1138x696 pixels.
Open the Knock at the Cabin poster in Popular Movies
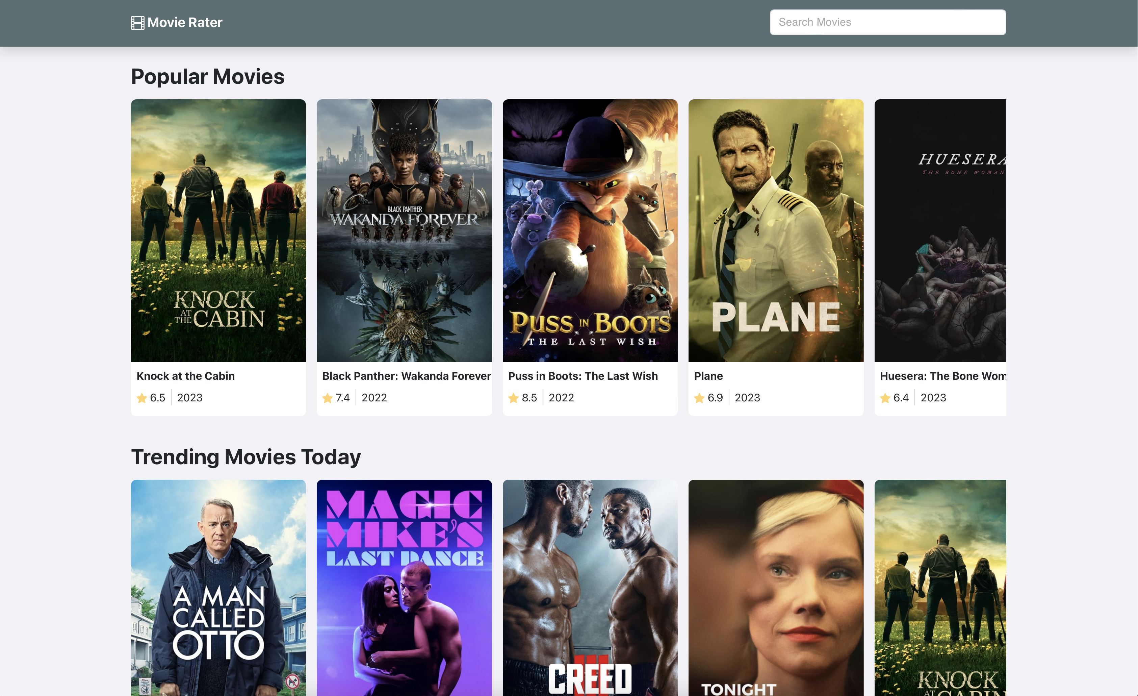pyautogui.click(x=218, y=231)
